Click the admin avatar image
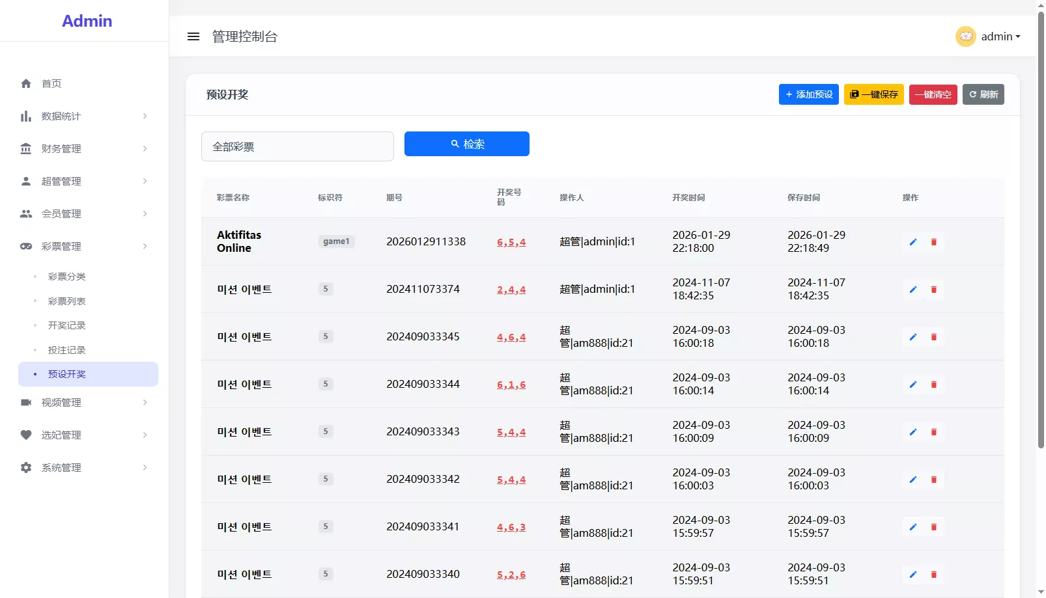Viewport: 1046px width, 598px height. [965, 36]
